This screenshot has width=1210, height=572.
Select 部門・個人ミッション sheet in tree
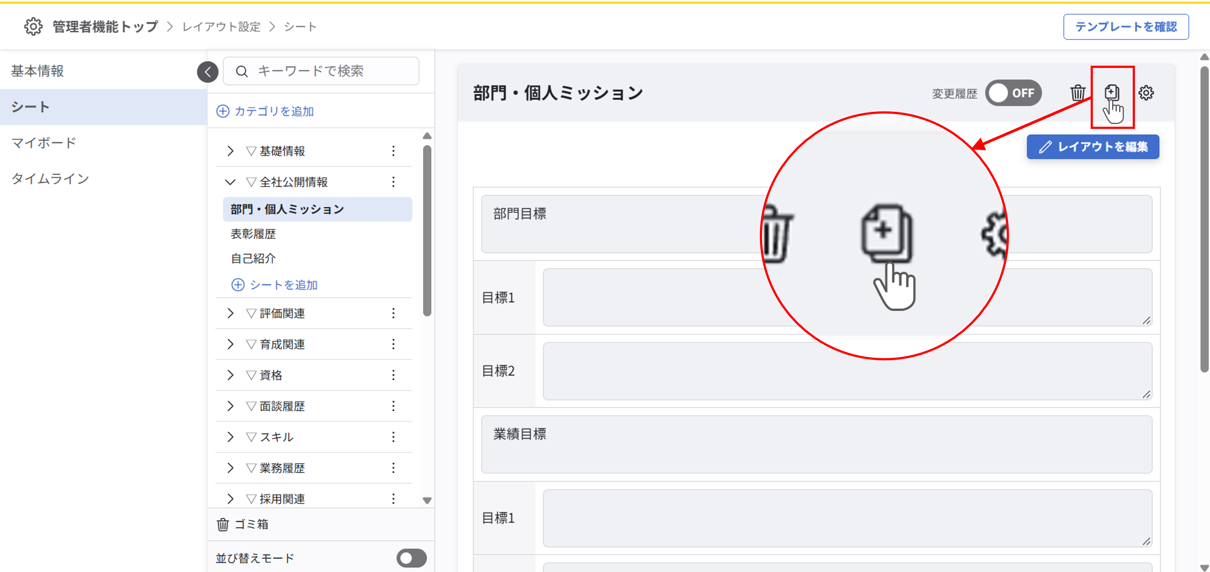318,209
